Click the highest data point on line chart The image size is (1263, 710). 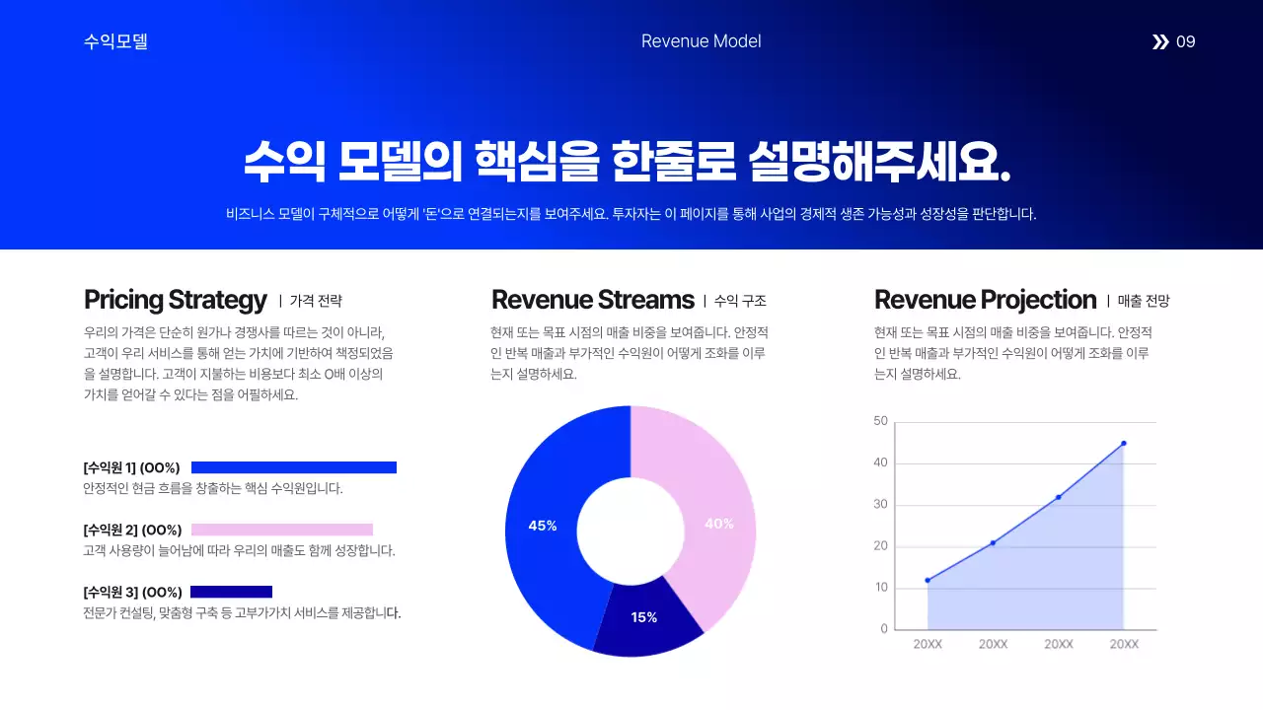tap(1124, 445)
